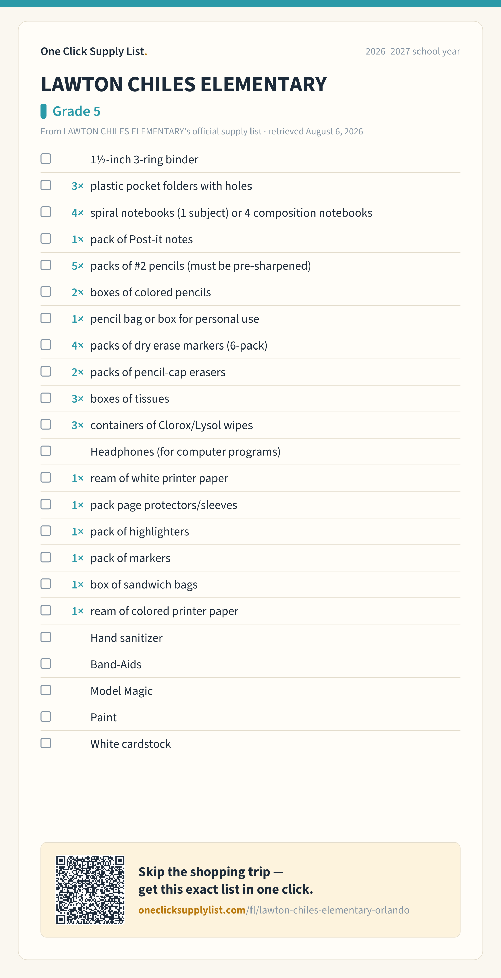Tick plastic pocket folders with holes
501x978 pixels.
click(x=46, y=185)
